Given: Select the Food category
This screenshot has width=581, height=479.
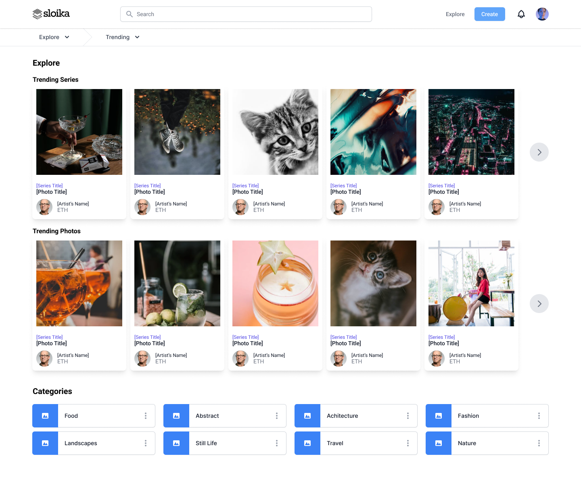Looking at the screenshot, I should pyautogui.click(x=94, y=416).
